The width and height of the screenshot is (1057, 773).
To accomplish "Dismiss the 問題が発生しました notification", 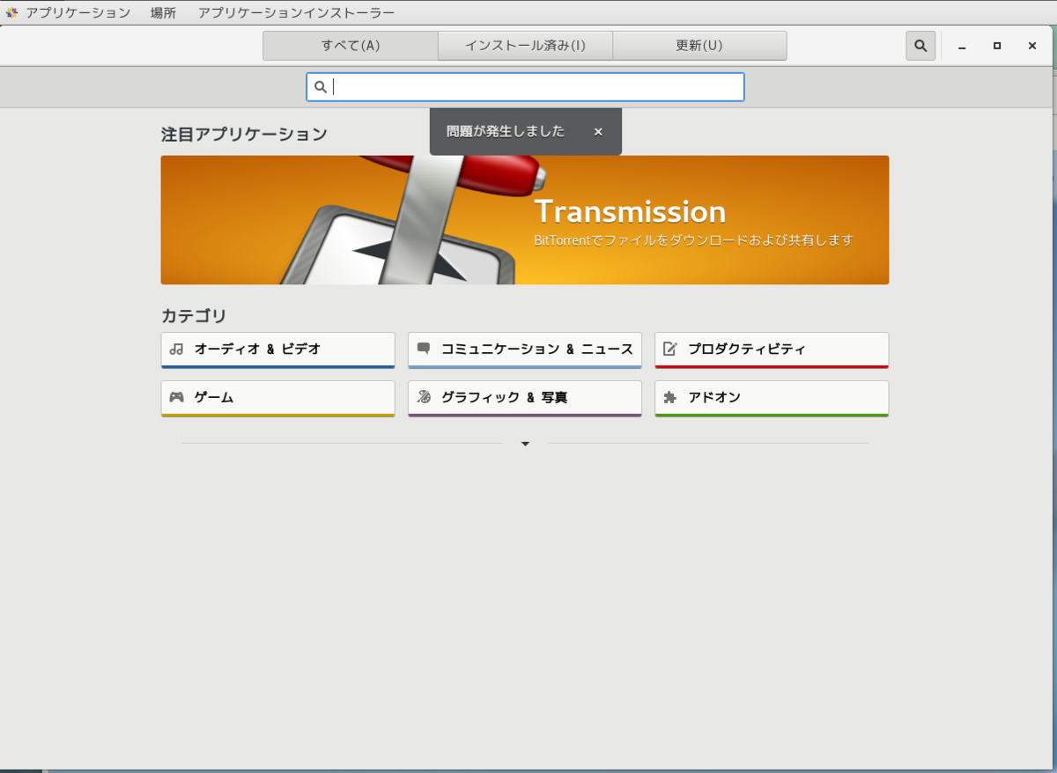I will [598, 131].
